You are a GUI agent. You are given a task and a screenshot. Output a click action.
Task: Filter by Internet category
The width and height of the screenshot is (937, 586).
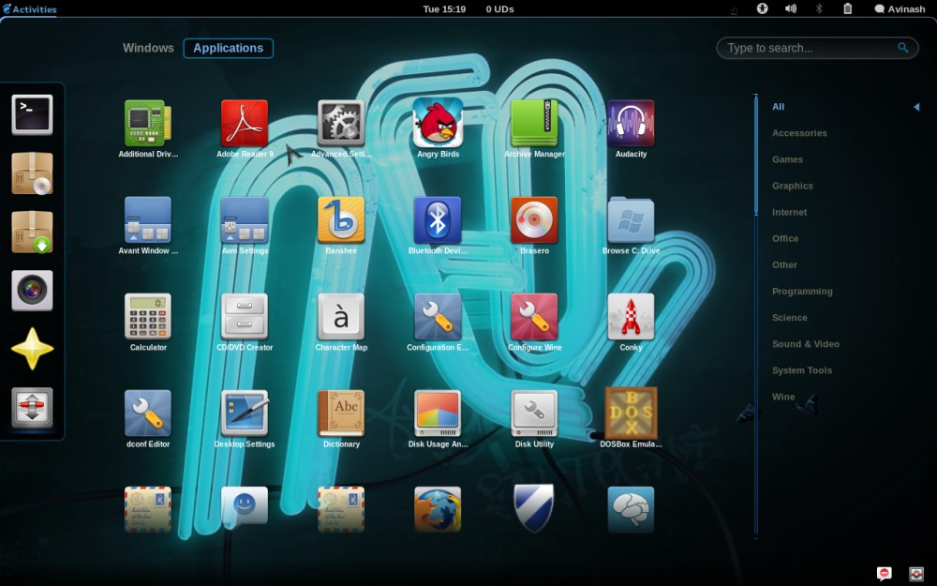[x=789, y=212]
